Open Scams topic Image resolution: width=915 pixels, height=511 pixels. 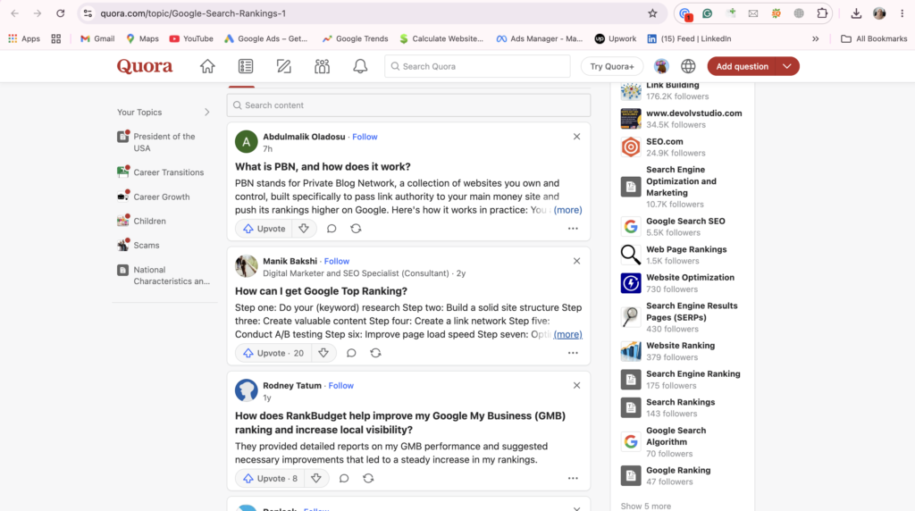point(139,245)
